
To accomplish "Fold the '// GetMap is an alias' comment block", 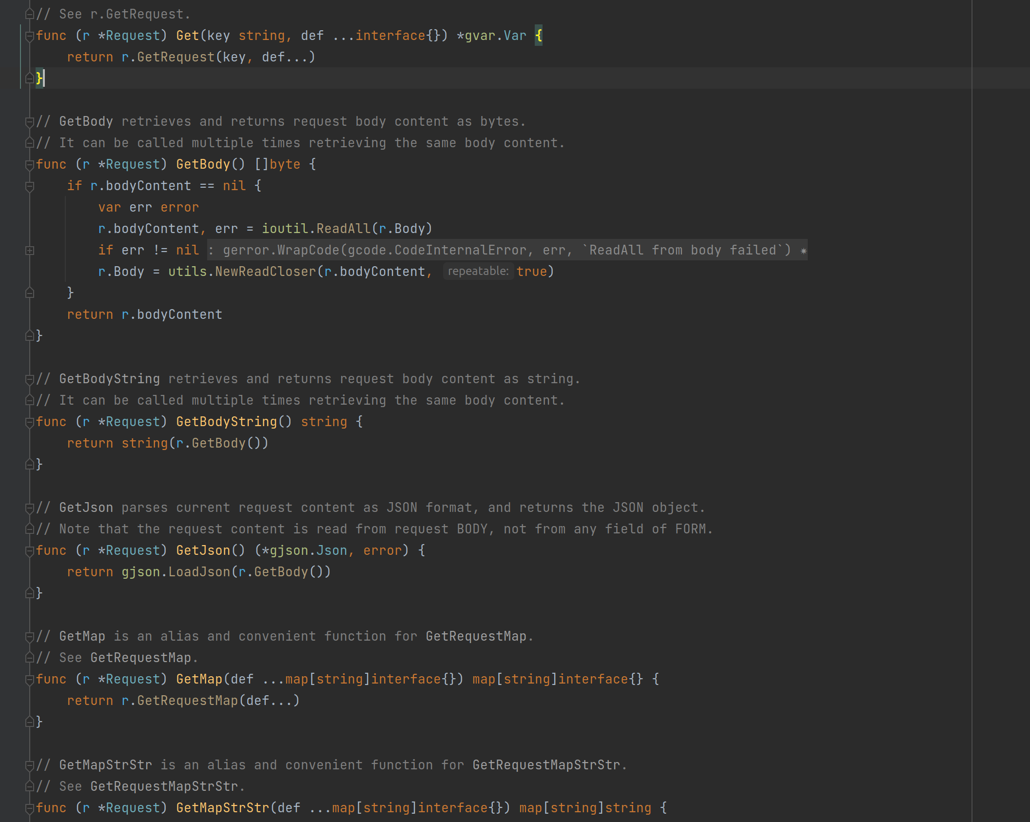I will coord(29,637).
